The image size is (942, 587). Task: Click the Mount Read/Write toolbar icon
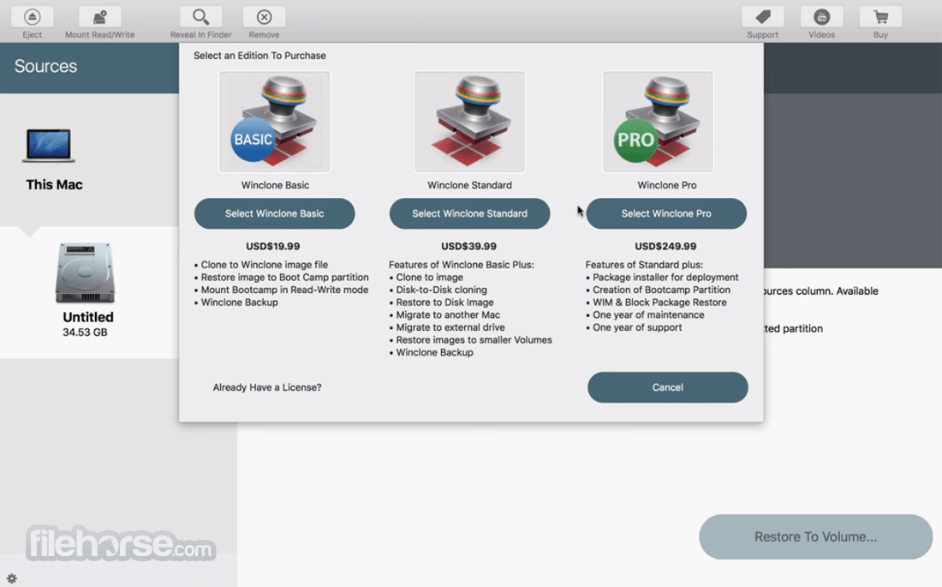pos(99,17)
